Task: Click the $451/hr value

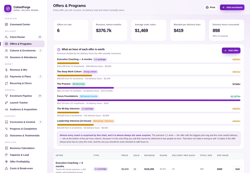Action: pyautogui.click(x=236, y=72)
